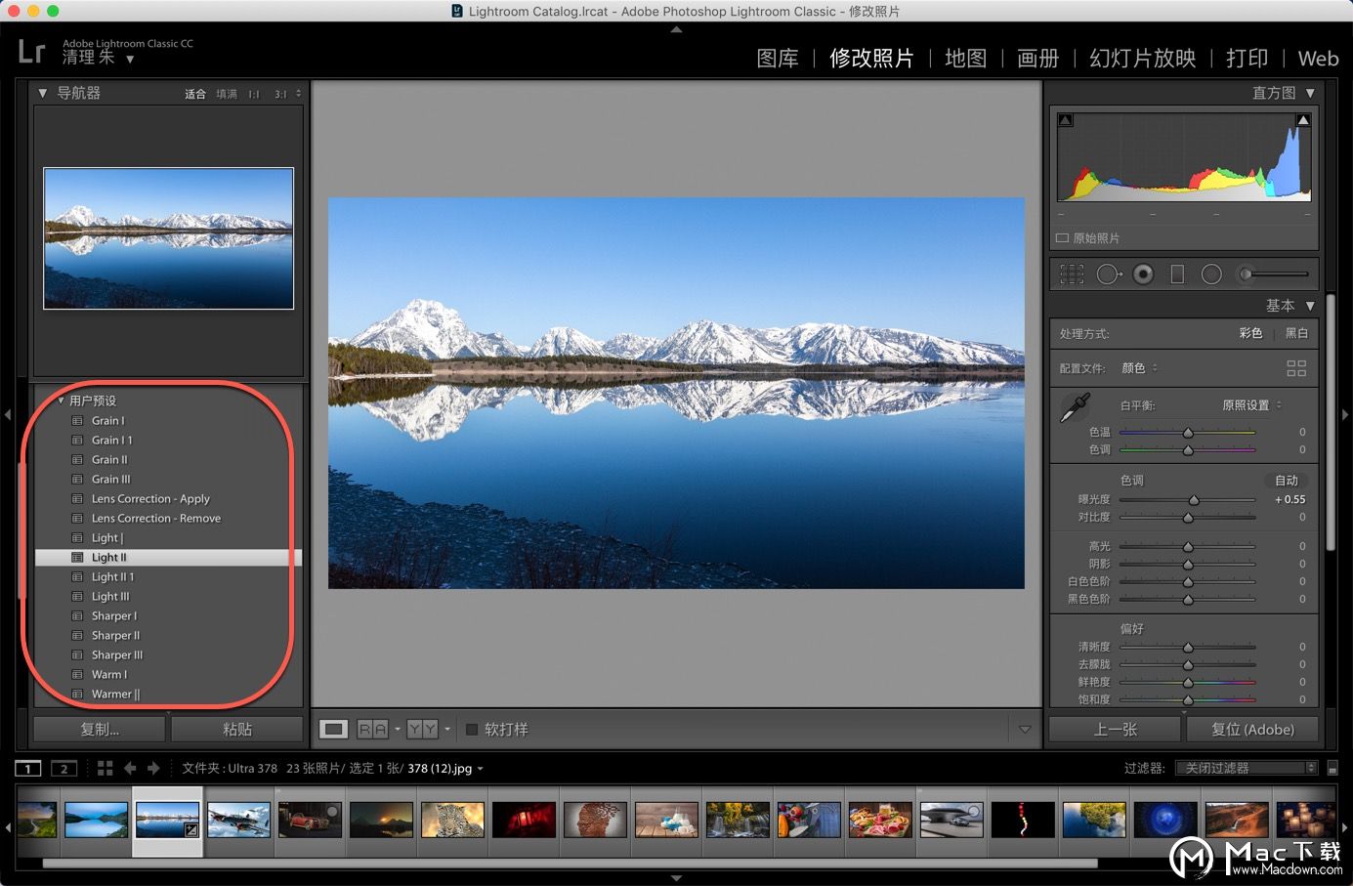This screenshot has width=1353, height=886.
Task: Open the 配置文件 颜色 dropdown
Action: pyautogui.click(x=1139, y=368)
